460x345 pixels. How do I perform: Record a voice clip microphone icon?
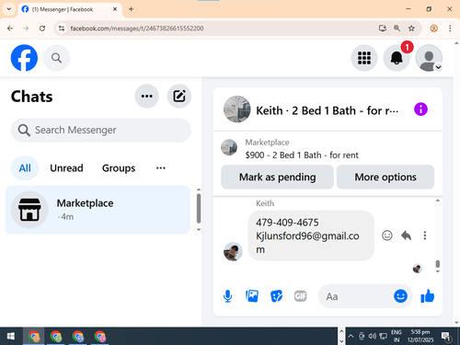coord(227,296)
